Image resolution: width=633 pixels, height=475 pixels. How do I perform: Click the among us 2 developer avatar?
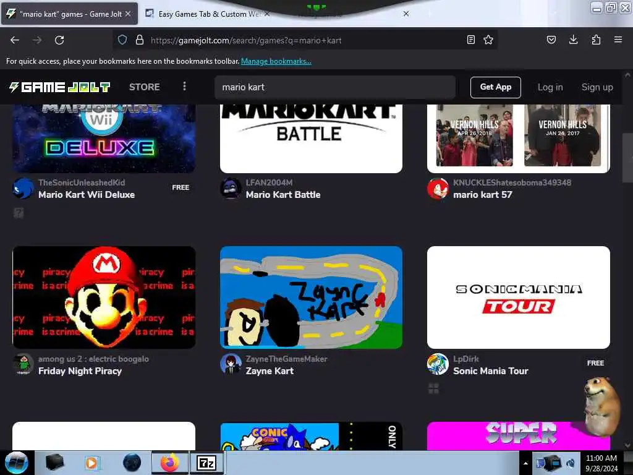(x=23, y=364)
